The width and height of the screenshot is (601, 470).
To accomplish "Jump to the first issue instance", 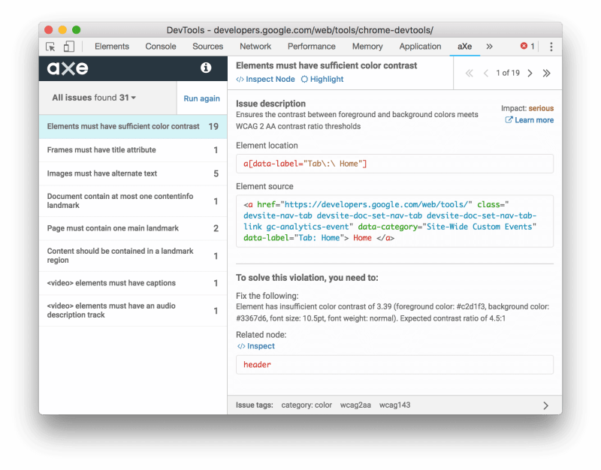I will pyautogui.click(x=469, y=73).
